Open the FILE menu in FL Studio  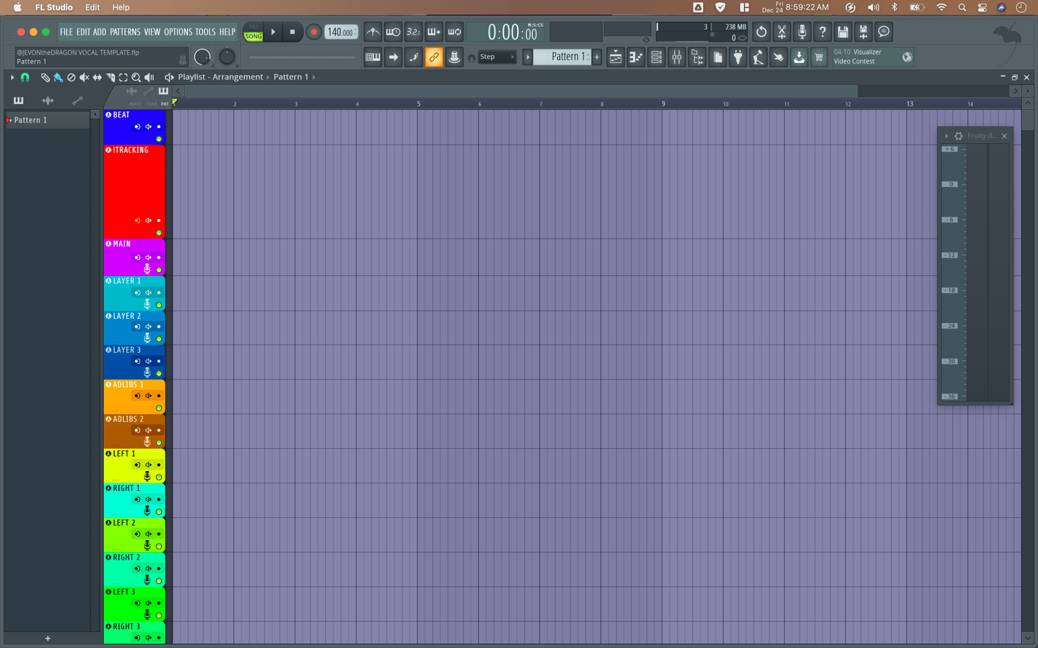[66, 32]
